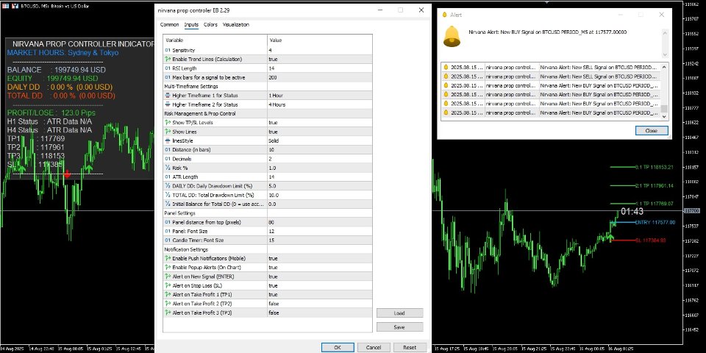The image size is (706, 353).
Task: Click the enum icon beside Higher Timeframe 1
Action: (x=168, y=96)
